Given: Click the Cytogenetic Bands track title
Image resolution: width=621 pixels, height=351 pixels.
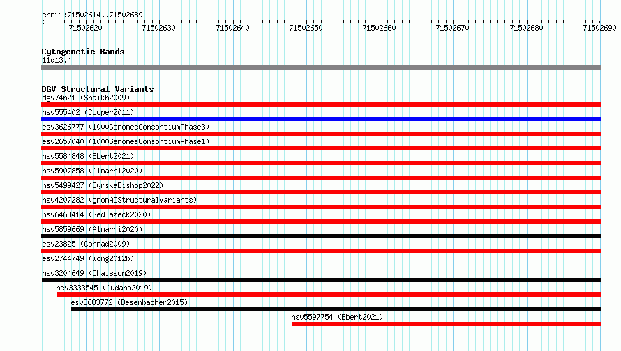Looking at the screenshot, I should [x=83, y=52].
